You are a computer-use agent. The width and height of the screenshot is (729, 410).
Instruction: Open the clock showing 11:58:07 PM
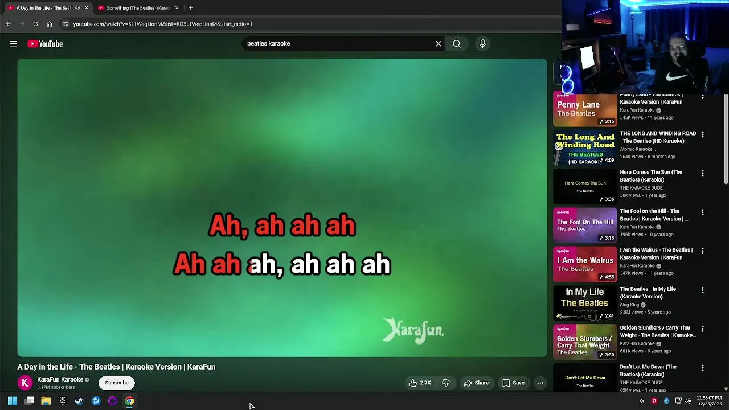coord(710,401)
